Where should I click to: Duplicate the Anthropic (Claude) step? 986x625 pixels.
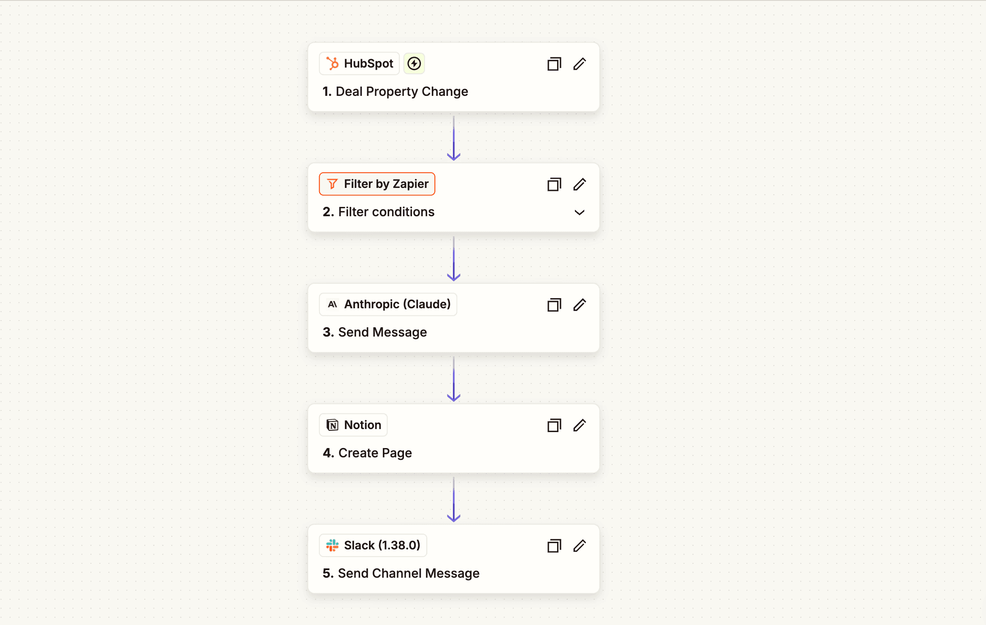[554, 304]
